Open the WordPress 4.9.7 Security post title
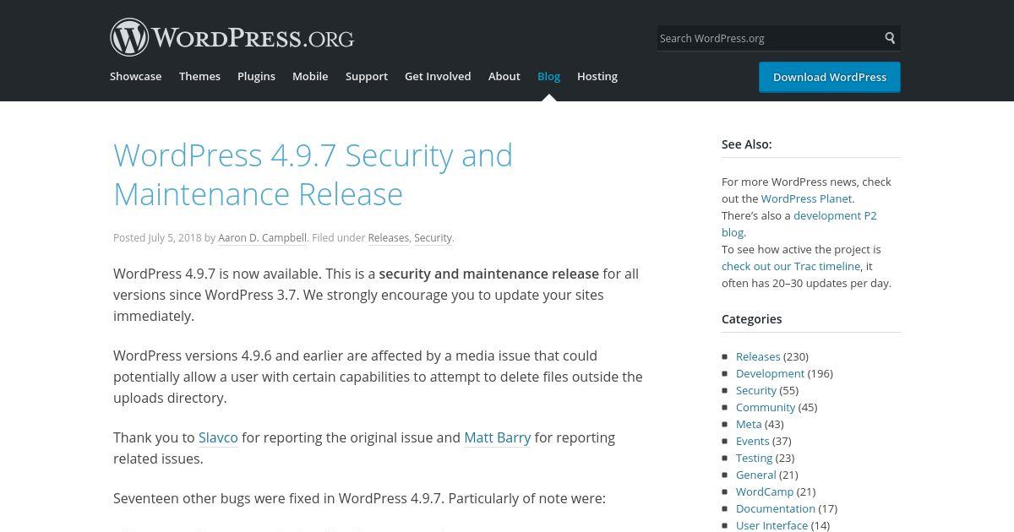1014x532 pixels. tap(313, 175)
